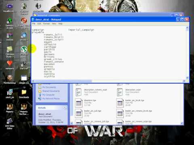Open VisualBoyAdvance desktop icon at top left
This screenshot has height=145, width=194.
pos(10,8)
